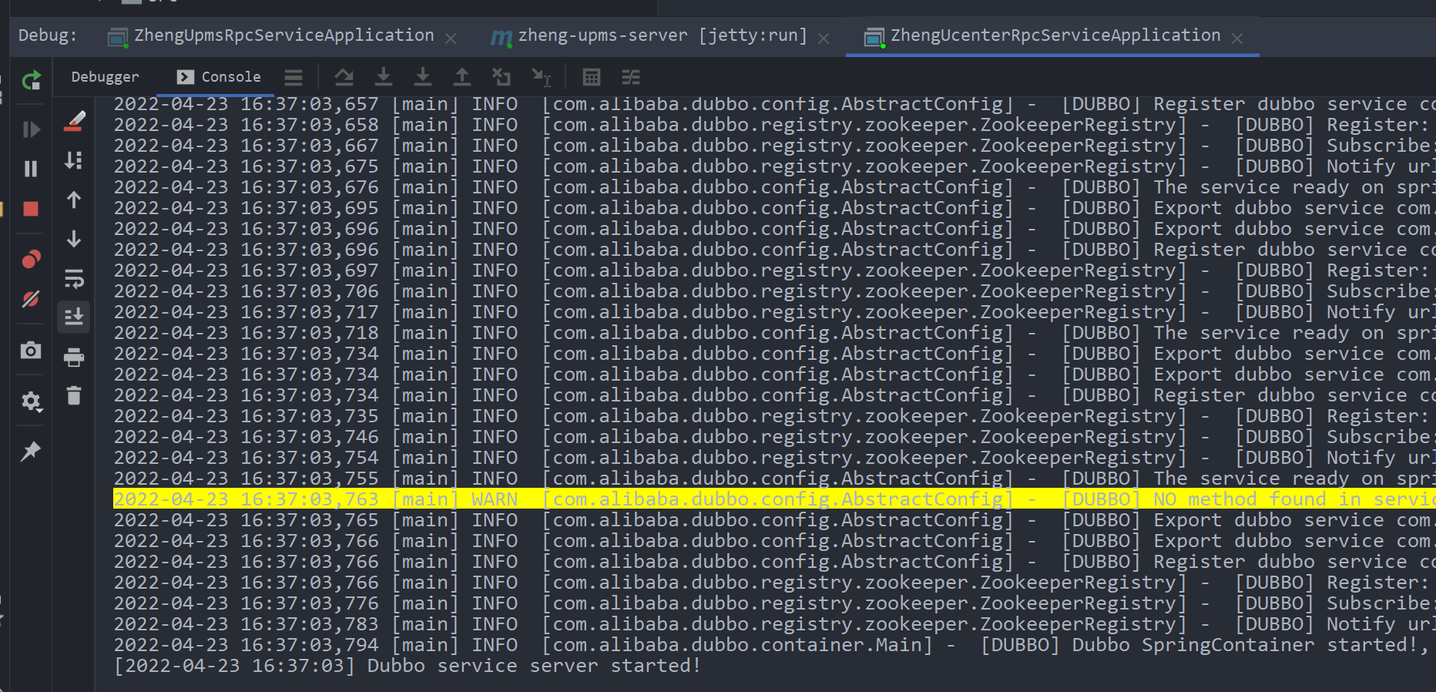Switch to zheng-upms-server [jetty:run] tab
Viewport: 1436px width, 692px height.
[x=662, y=35]
